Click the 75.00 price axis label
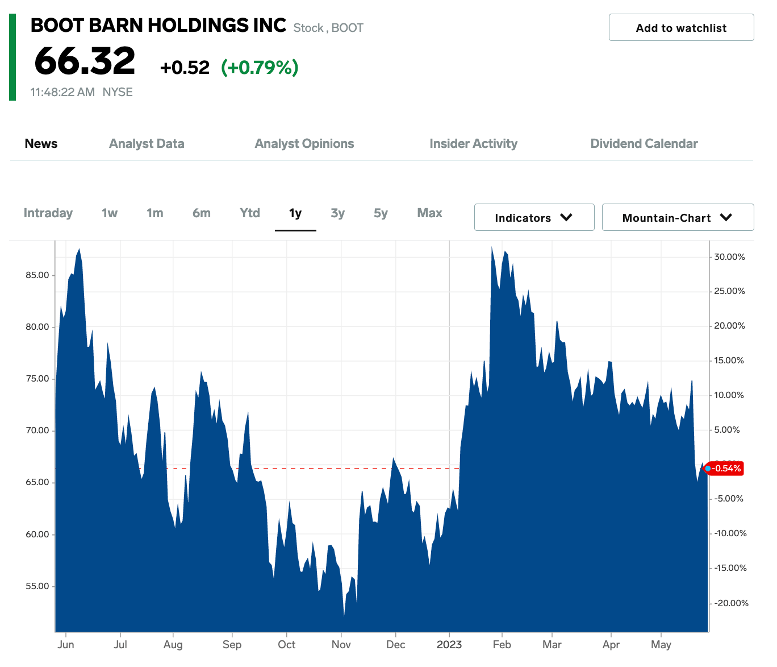777x667 pixels. click(x=37, y=379)
